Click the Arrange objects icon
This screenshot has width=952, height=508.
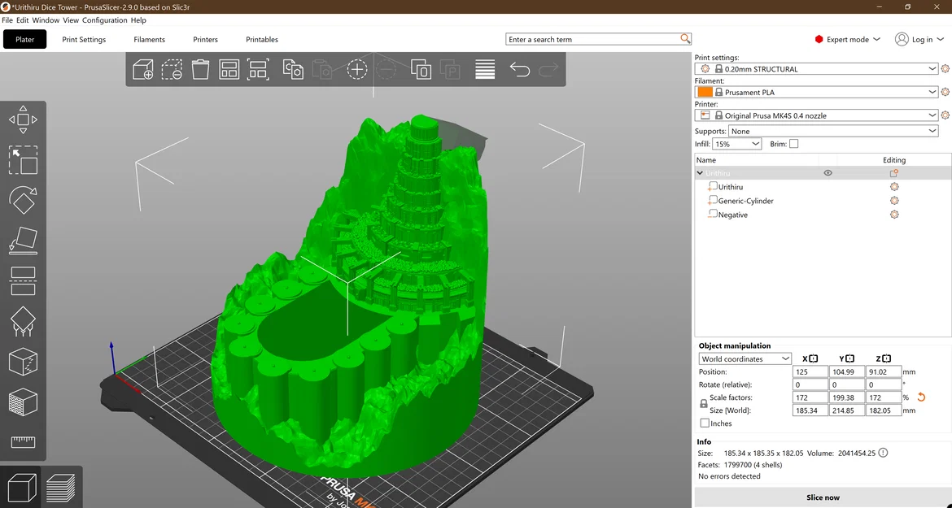coord(229,69)
